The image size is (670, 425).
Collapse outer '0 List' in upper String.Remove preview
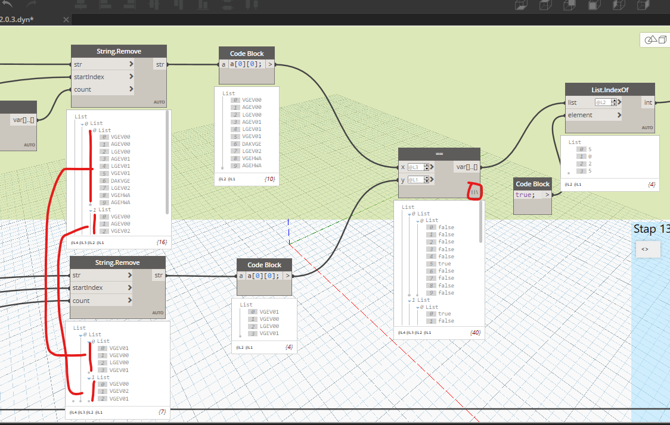(82, 124)
